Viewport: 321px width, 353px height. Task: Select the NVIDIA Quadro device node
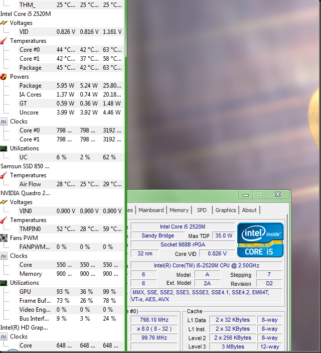25,193
